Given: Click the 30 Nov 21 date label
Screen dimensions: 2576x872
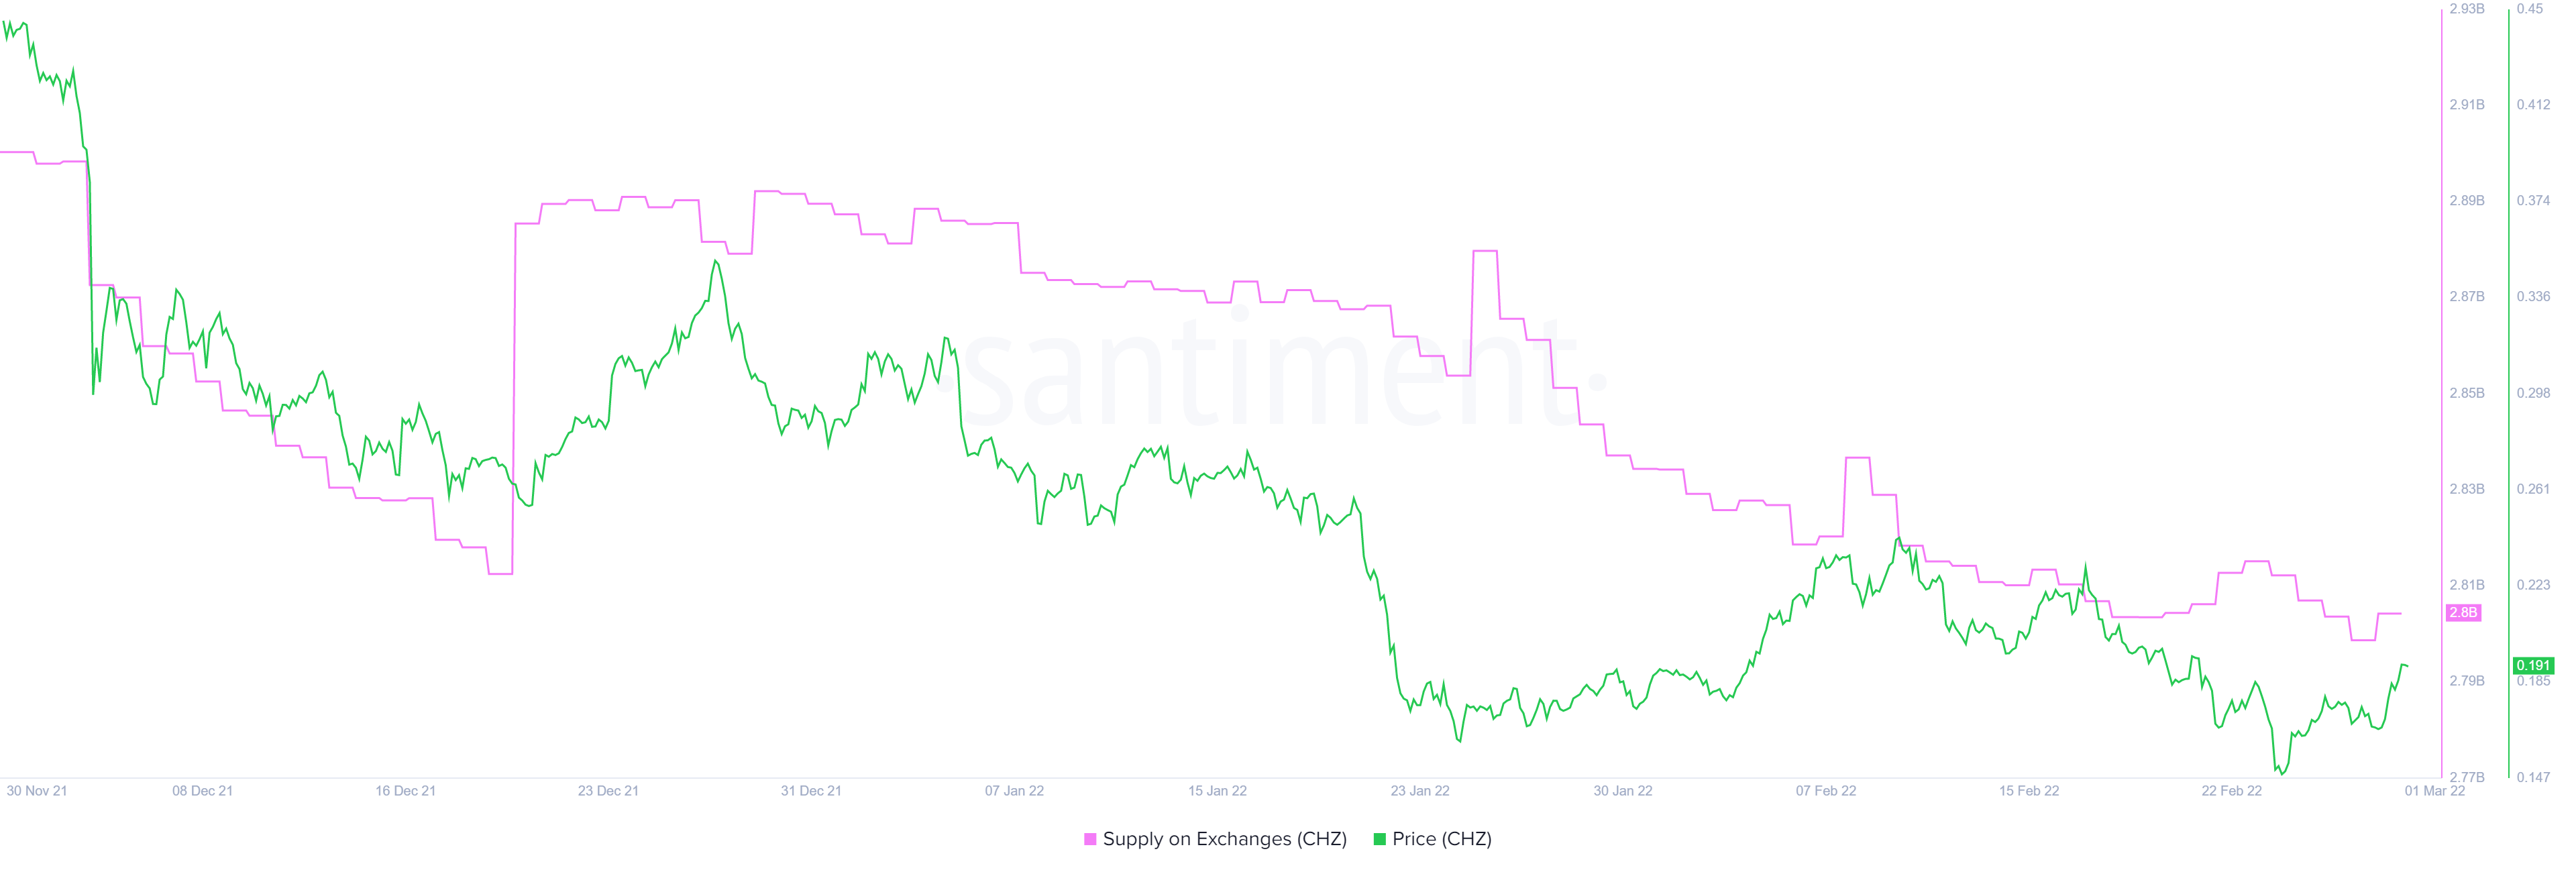Looking at the screenshot, I should click(x=37, y=791).
